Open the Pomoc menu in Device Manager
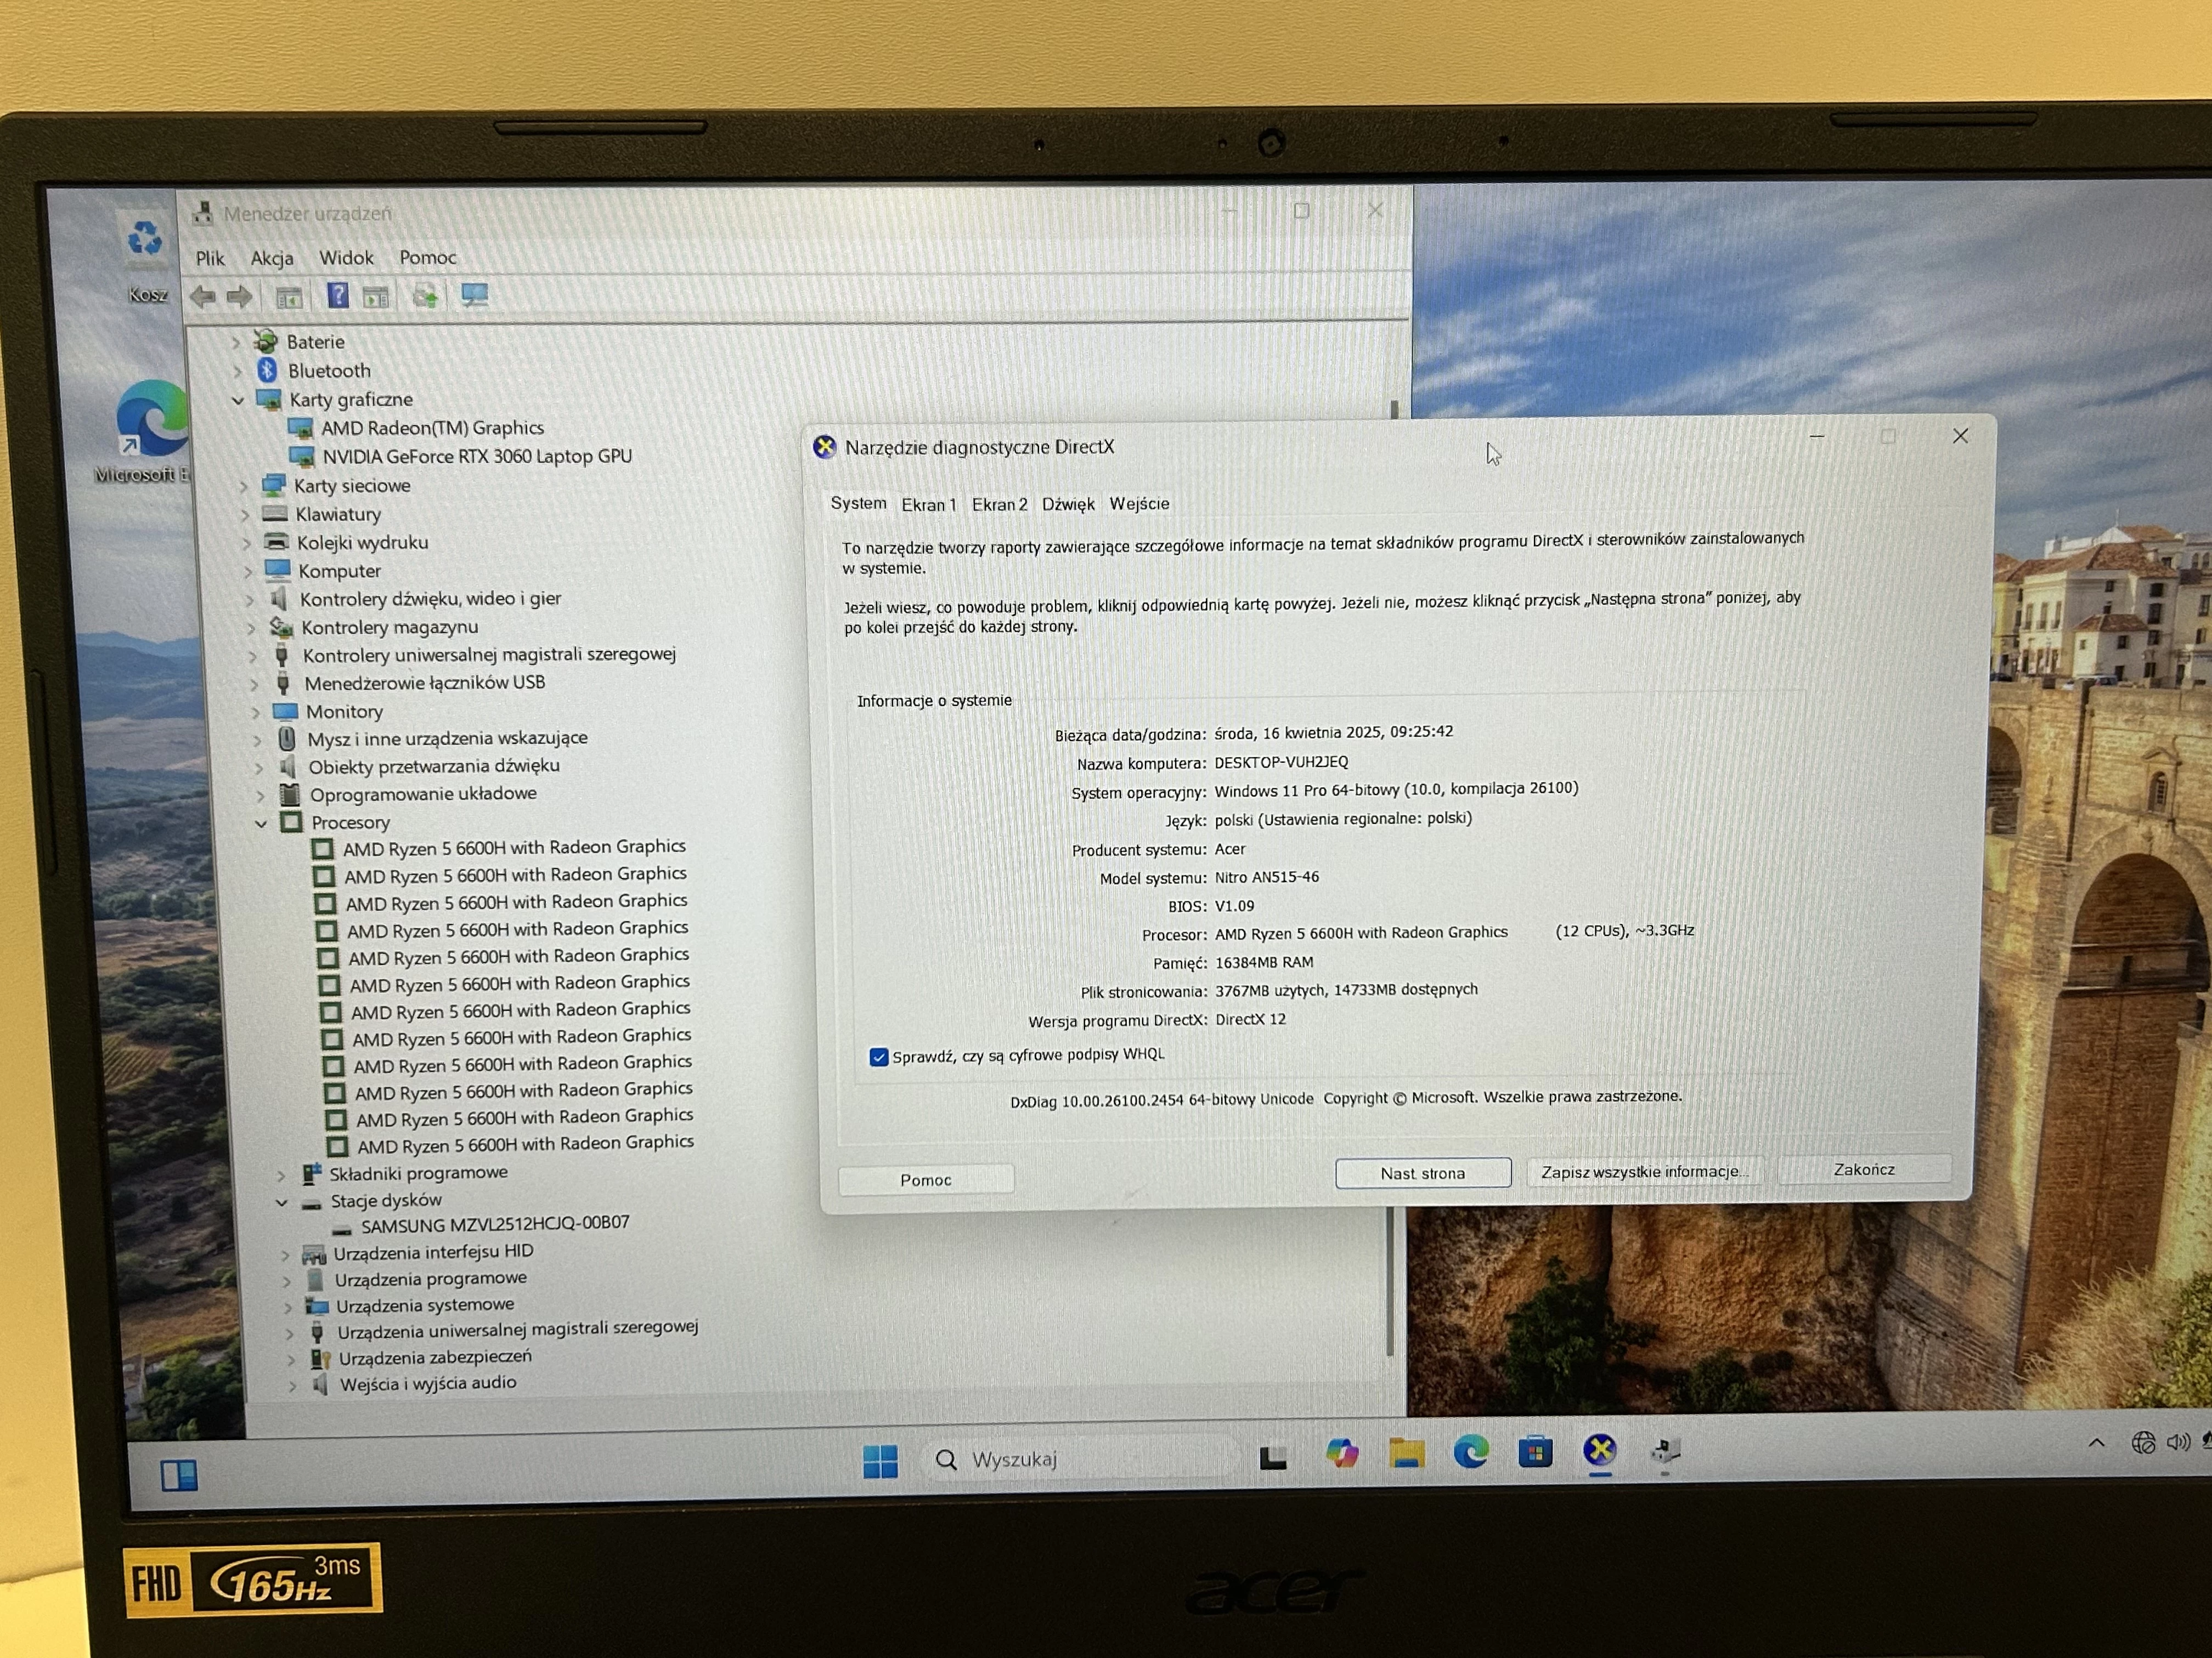Image resolution: width=2212 pixels, height=1658 pixels. click(x=428, y=257)
